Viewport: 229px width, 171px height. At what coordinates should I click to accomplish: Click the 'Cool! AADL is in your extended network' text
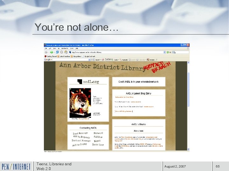point(138,82)
